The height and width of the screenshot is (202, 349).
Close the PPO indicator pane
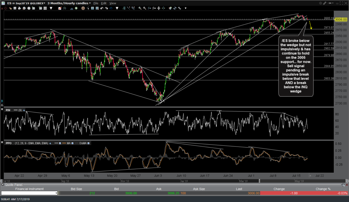(2, 142)
